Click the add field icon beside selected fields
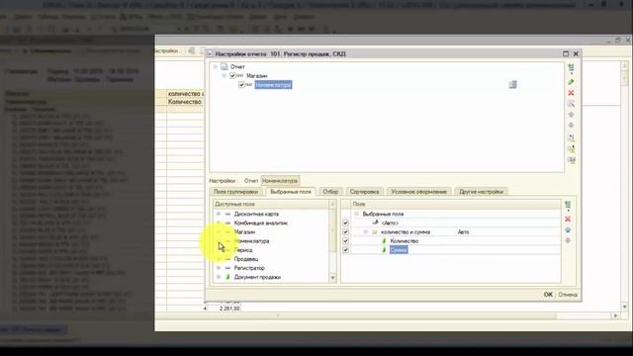 pyautogui.click(x=568, y=206)
